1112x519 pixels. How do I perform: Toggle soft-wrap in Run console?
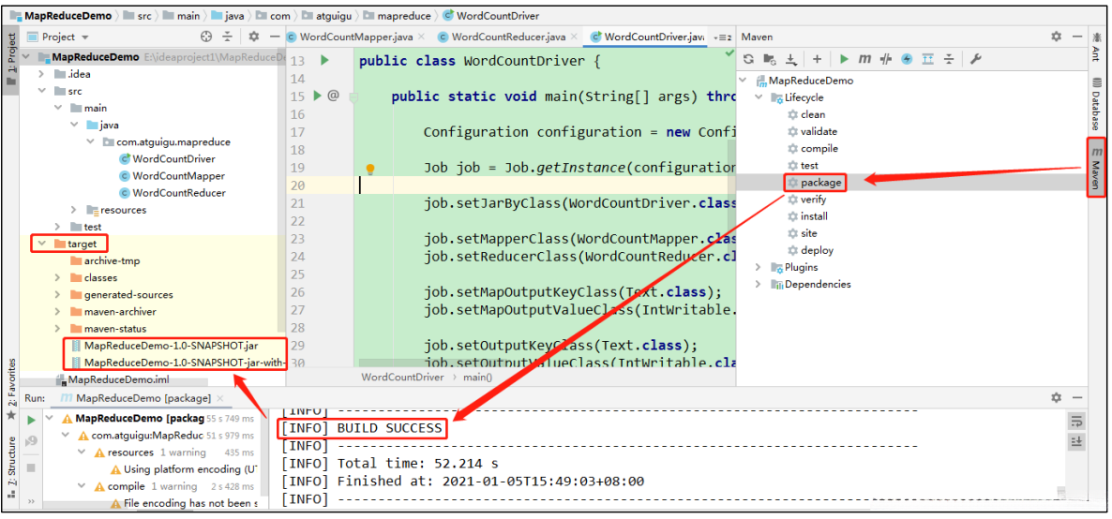1076,422
